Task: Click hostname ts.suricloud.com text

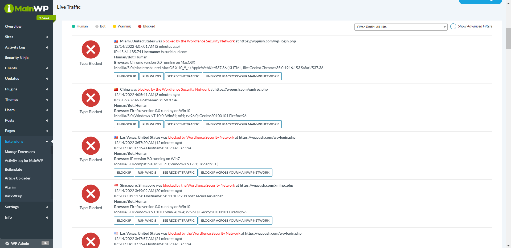Action: [174, 52]
